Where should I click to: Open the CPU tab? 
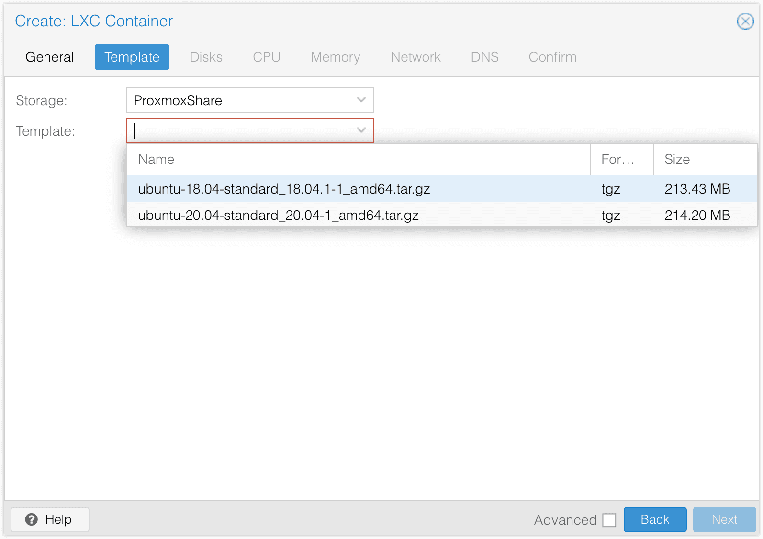point(266,57)
